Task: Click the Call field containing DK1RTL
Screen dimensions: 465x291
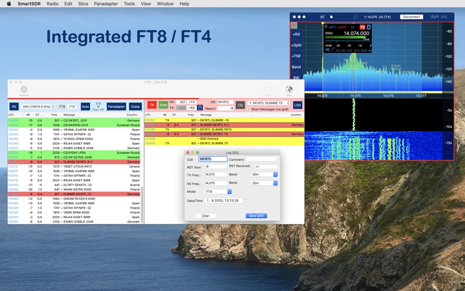Action: click(213, 159)
